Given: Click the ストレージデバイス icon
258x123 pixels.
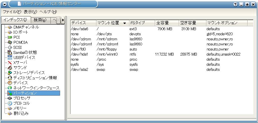Looking at the screenshot, I should [x=10, y=73].
